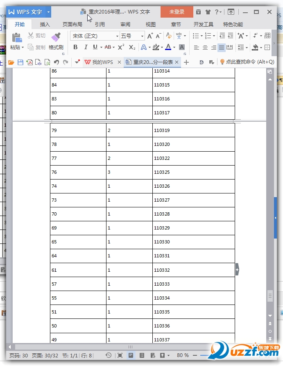The image size is (283, 366).
Task: Click the 未登录 login button
Action: (x=177, y=11)
